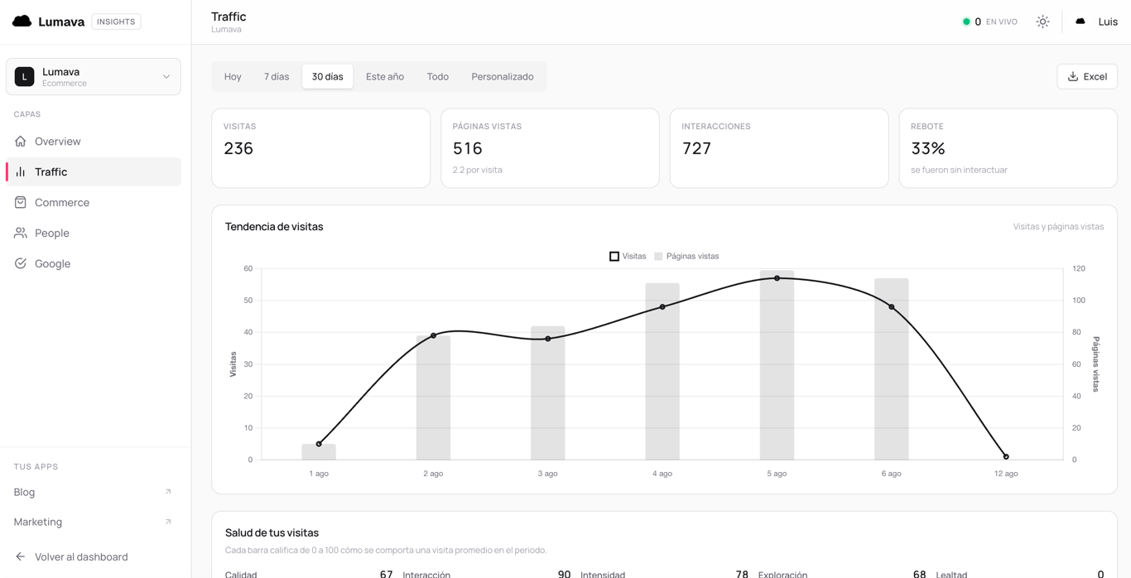The image size is (1131, 578).
Task: Export data with the Excel button
Action: (x=1087, y=77)
